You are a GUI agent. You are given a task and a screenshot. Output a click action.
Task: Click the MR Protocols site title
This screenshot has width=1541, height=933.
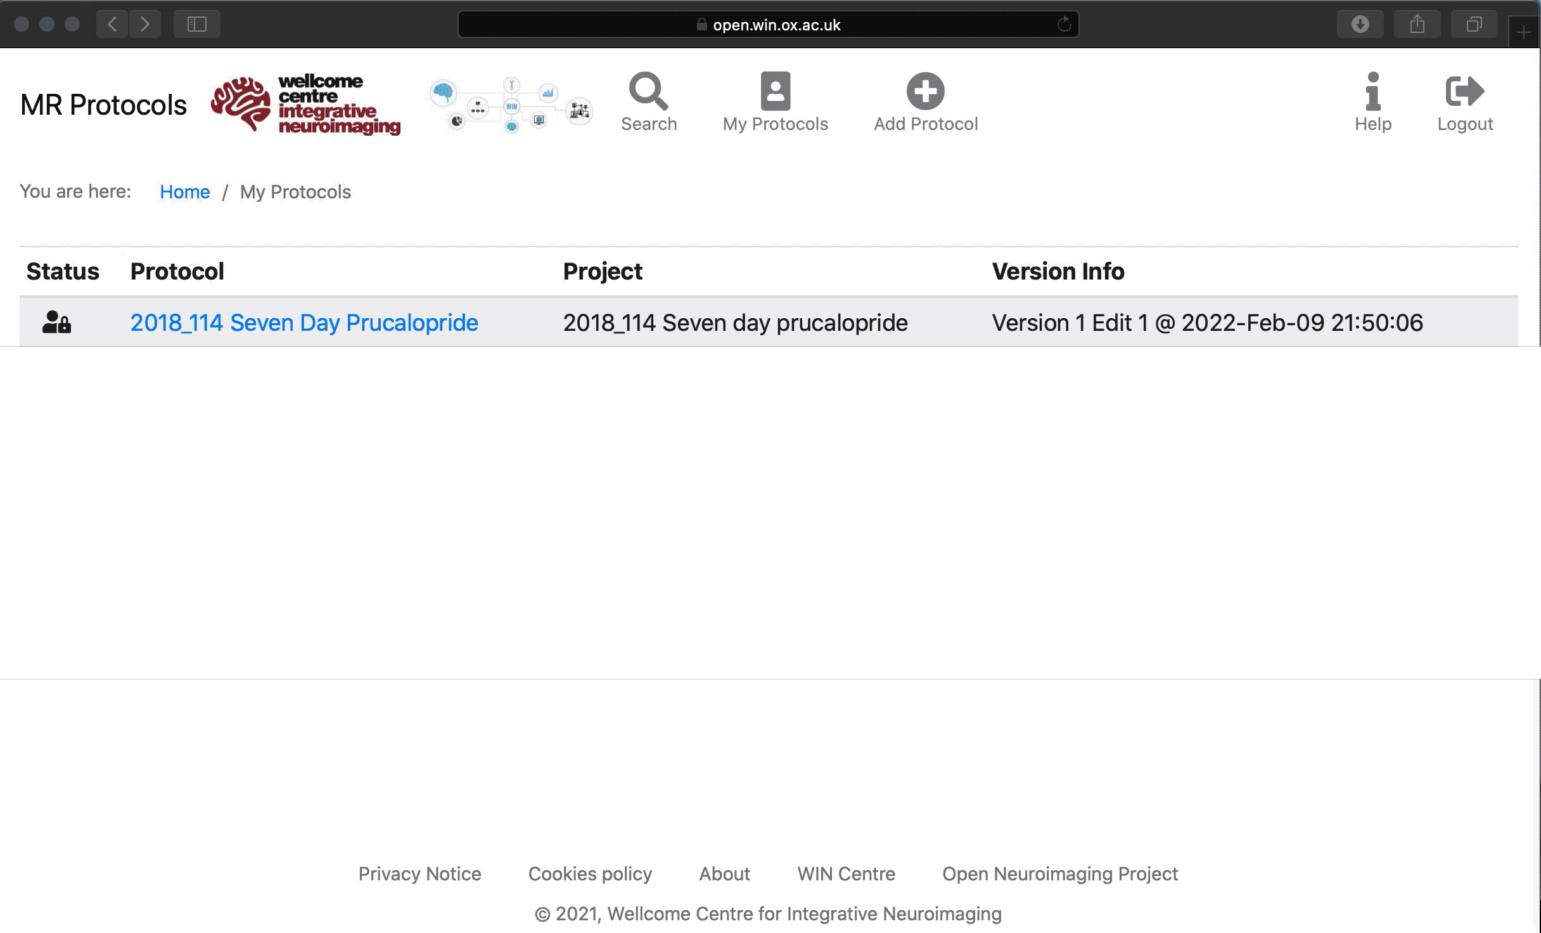[103, 105]
